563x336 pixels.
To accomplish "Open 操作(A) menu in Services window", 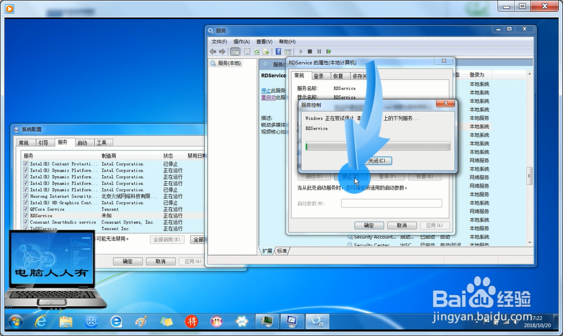I will 241,42.
